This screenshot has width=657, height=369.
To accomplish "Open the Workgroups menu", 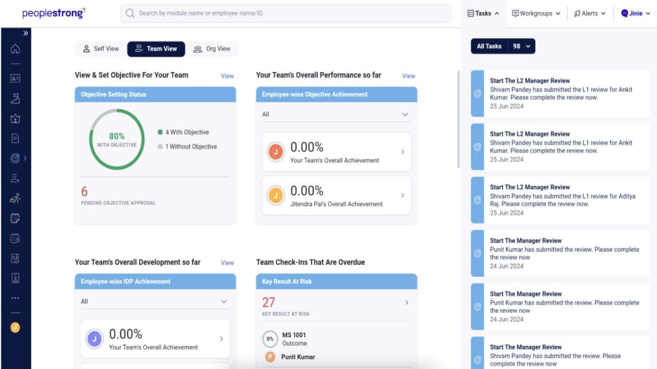I will pyautogui.click(x=536, y=14).
